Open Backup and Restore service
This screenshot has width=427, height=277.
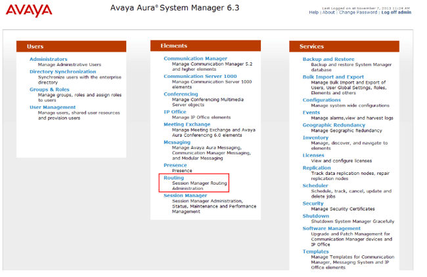pyautogui.click(x=328, y=59)
